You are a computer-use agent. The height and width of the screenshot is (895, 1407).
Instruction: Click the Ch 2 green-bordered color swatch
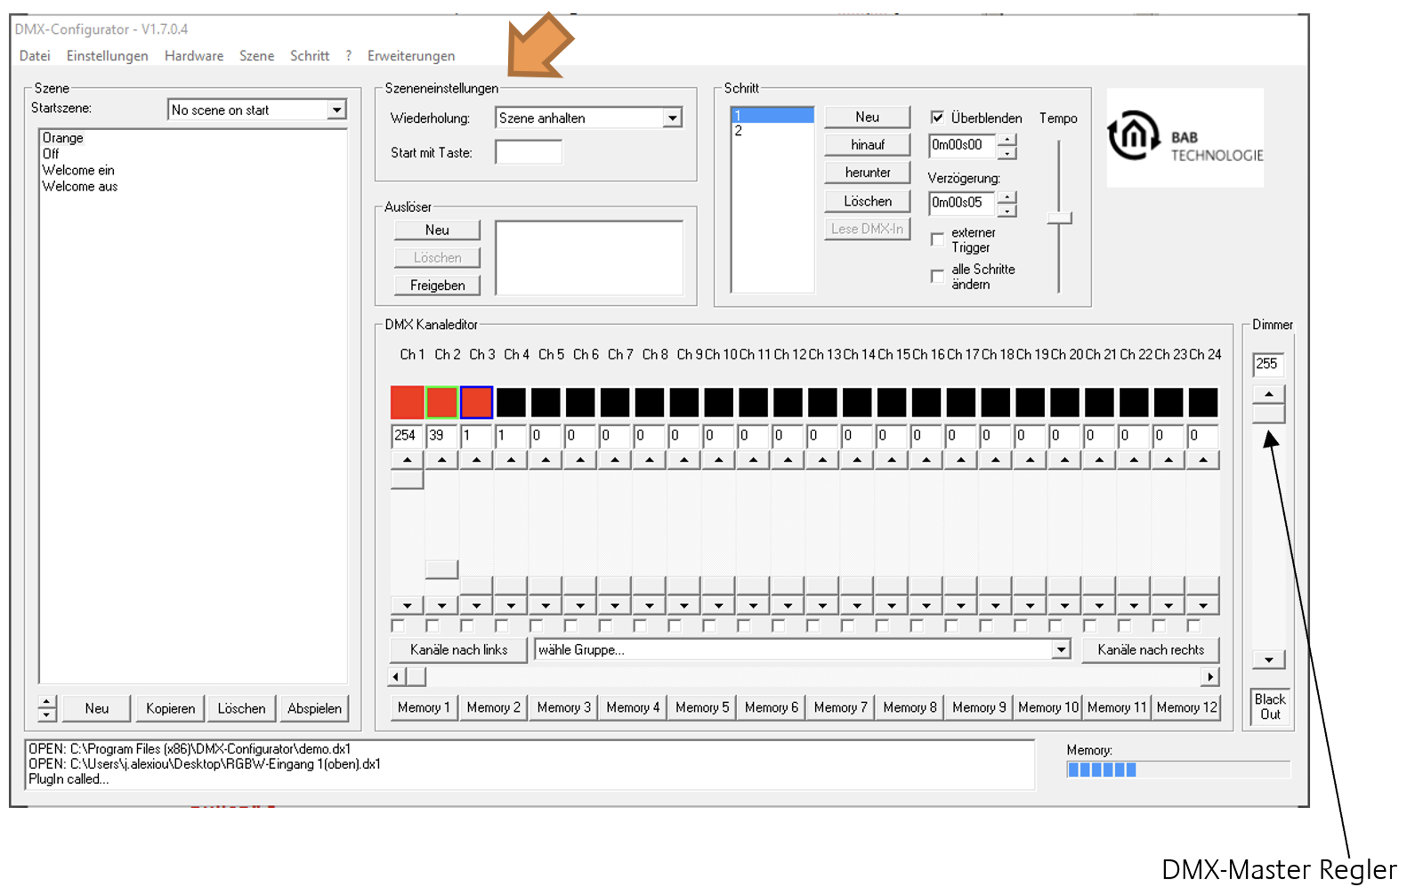coord(442,402)
